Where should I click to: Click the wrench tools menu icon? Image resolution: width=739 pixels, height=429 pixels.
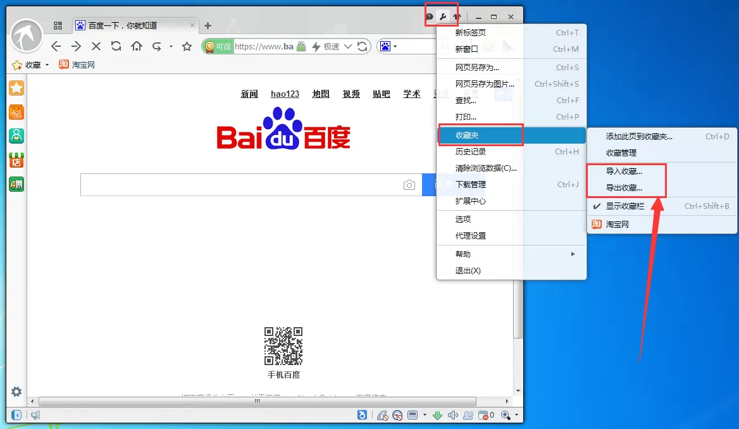[x=442, y=16]
